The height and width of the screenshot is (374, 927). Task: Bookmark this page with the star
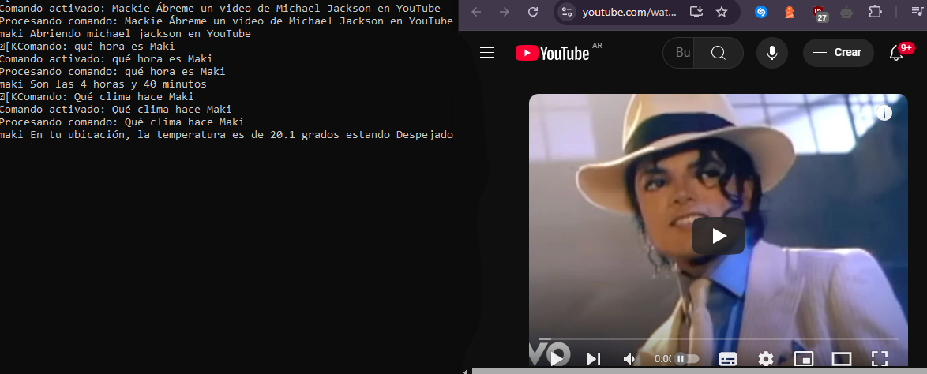tap(721, 12)
